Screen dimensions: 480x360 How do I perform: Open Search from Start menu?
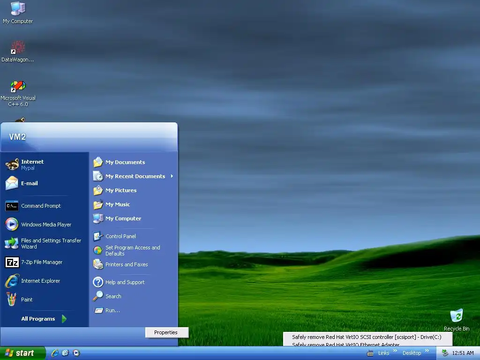pos(134,296)
